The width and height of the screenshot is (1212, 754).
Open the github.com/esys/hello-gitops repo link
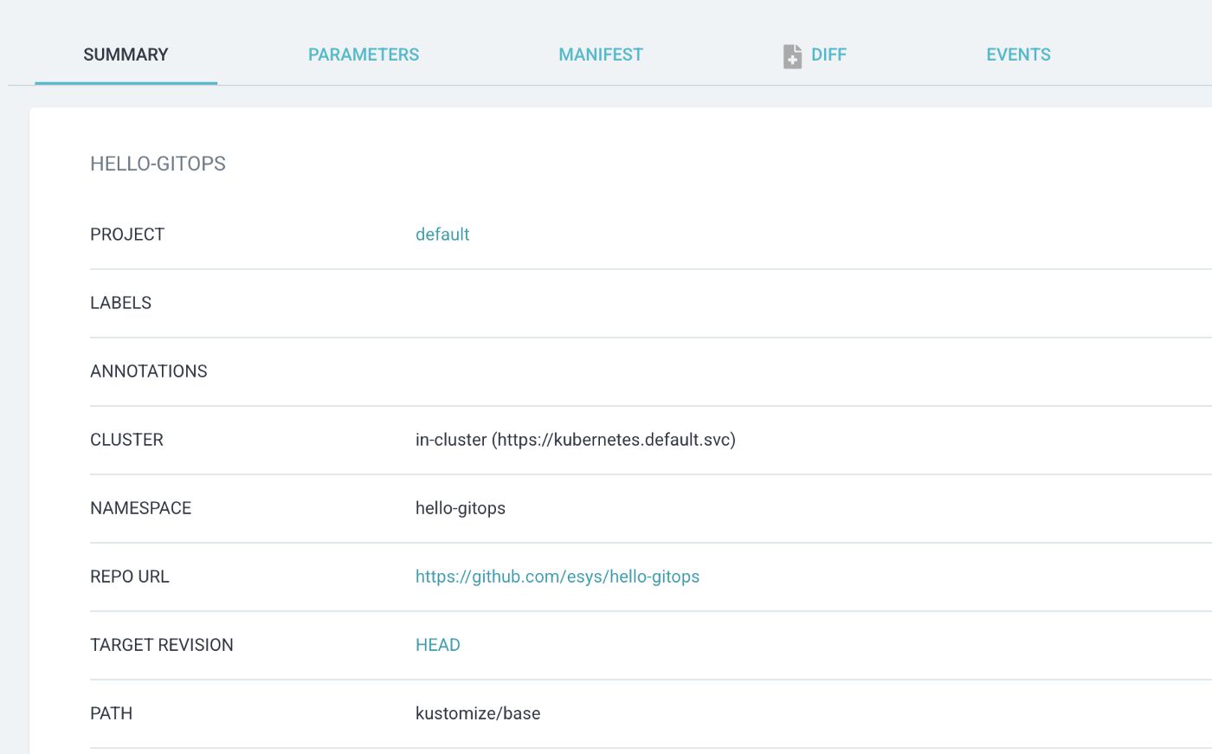click(558, 577)
